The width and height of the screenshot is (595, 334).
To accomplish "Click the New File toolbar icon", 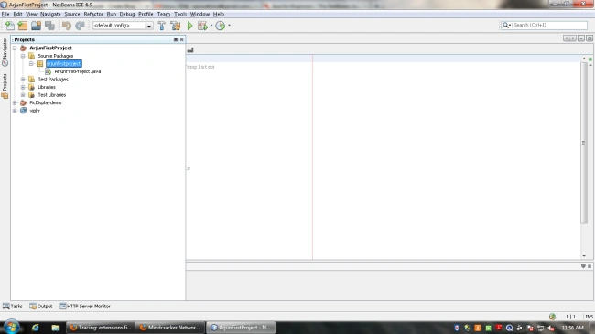I will 10,26.
